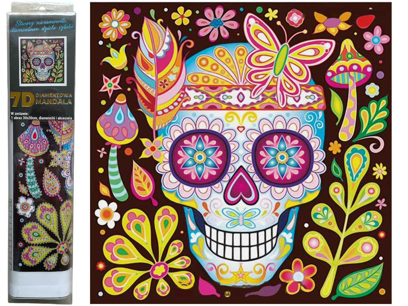Click the 'DIAMENTOWA MANDALA' text on package
This screenshot has width=408, height=306.
tap(54, 98)
